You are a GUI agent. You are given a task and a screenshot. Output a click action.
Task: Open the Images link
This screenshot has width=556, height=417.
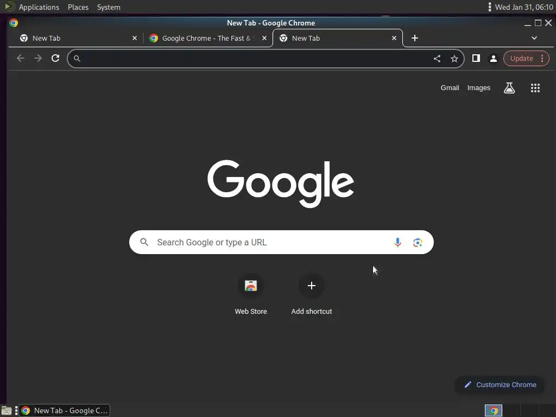coord(479,88)
